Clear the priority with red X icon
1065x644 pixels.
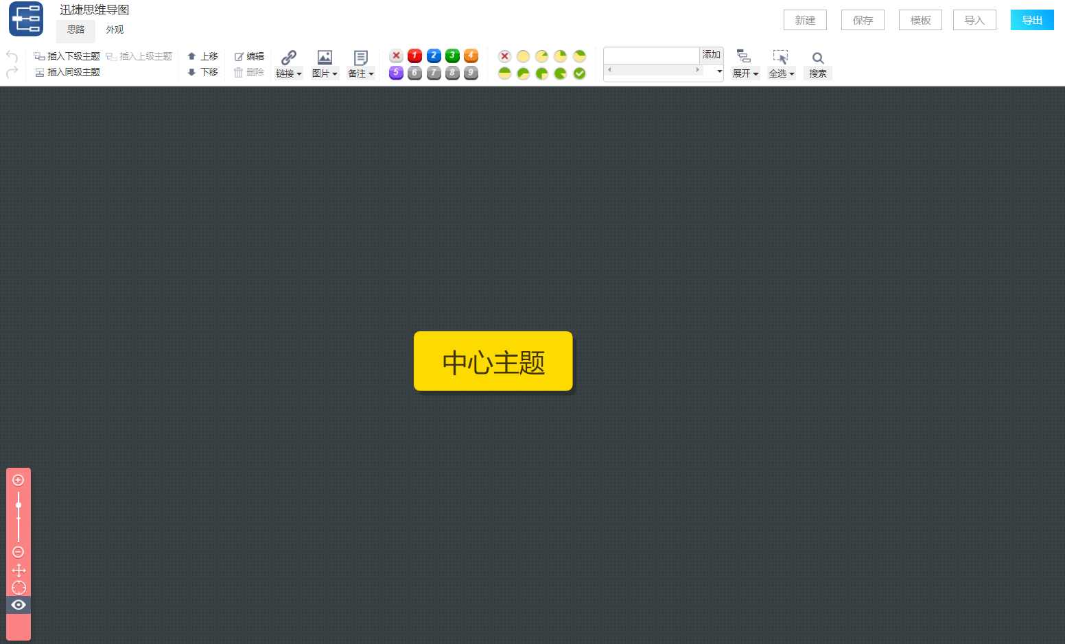click(396, 56)
